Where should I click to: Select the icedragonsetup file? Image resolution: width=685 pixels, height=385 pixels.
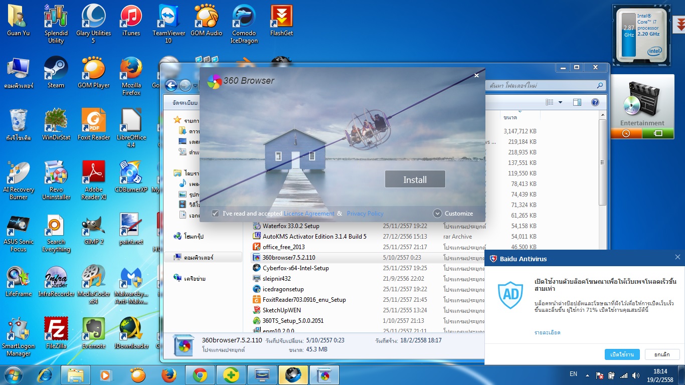coord(283,289)
